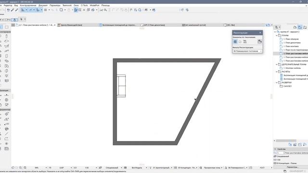Screen dimensions: 308x173
Task: Select the Column tool icon in toolbox
Action: [6, 37]
